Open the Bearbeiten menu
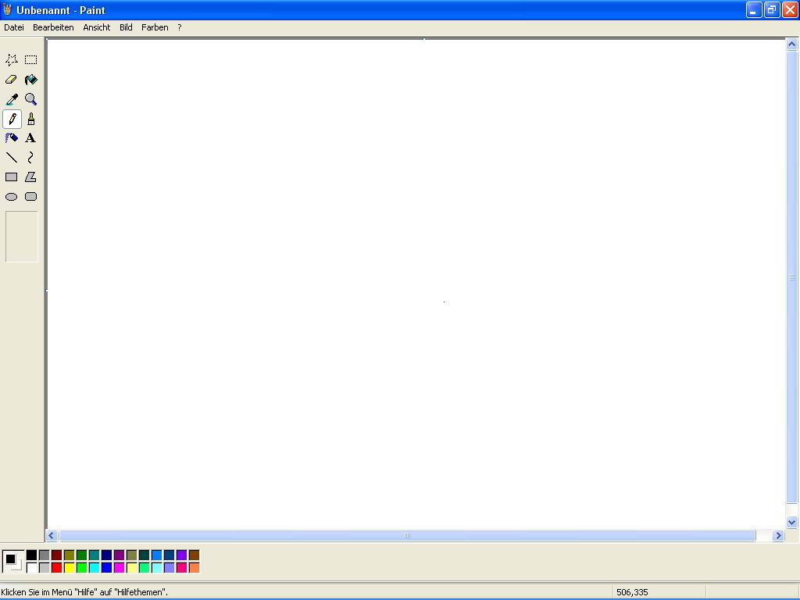Image resolution: width=800 pixels, height=600 pixels. (53, 27)
